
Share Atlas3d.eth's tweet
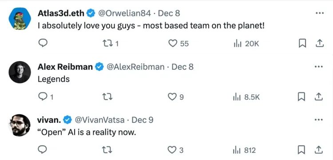319,43
